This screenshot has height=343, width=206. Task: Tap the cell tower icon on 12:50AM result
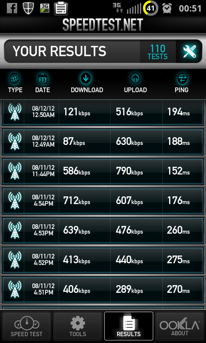[15, 112]
